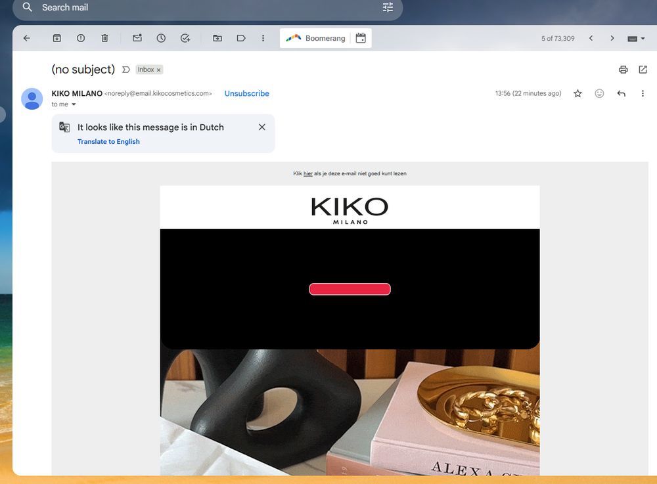The width and height of the screenshot is (657, 484).
Task: Delete this email with the trash icon
Action: coord(104,38)
